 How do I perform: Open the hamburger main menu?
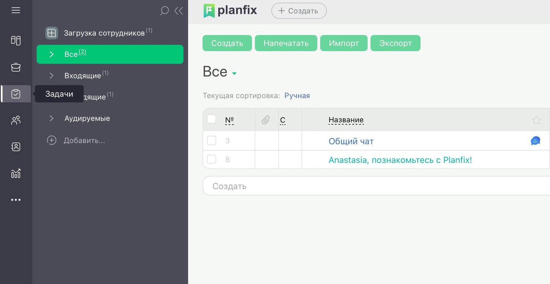coord(16,10)
